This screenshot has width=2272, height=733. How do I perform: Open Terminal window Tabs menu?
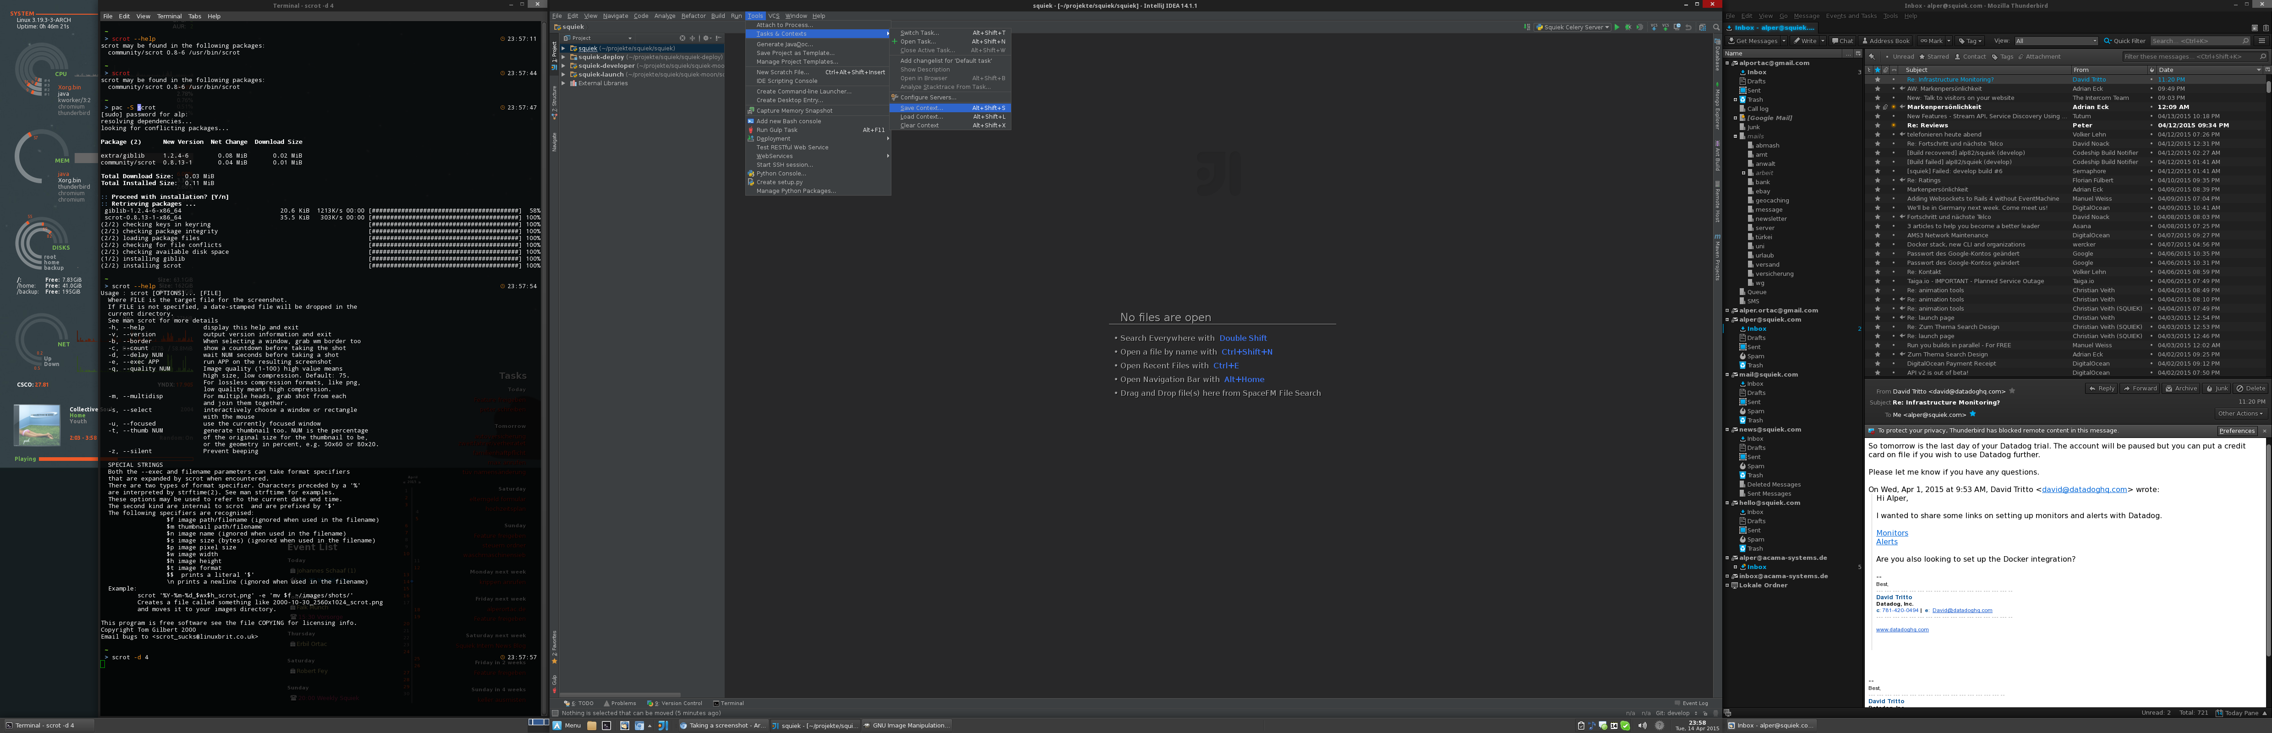(194, 16)
